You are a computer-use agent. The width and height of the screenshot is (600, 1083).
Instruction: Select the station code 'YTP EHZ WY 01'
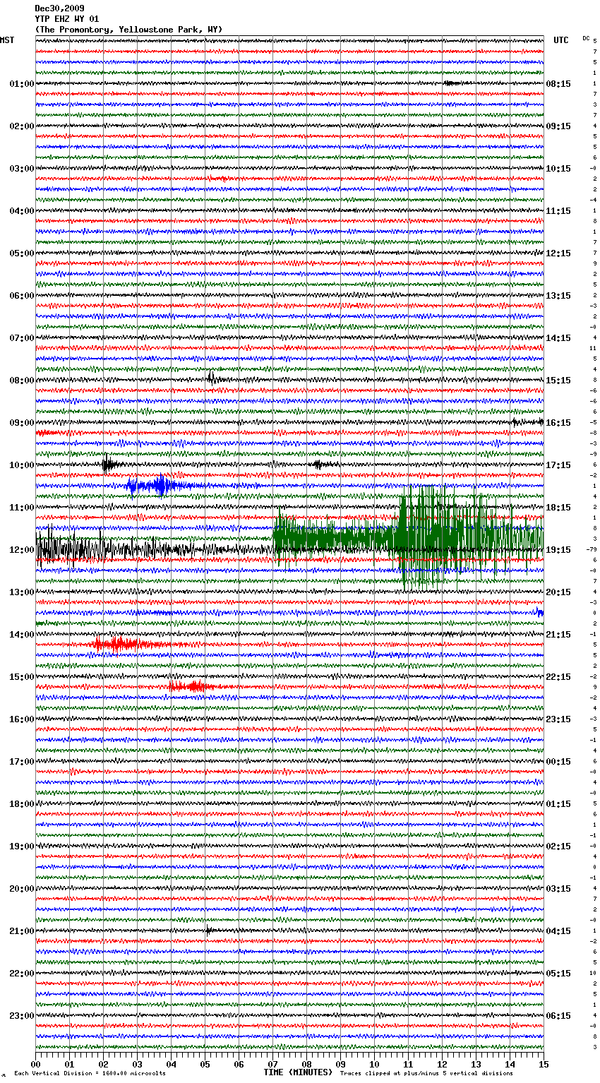(67, 19)
